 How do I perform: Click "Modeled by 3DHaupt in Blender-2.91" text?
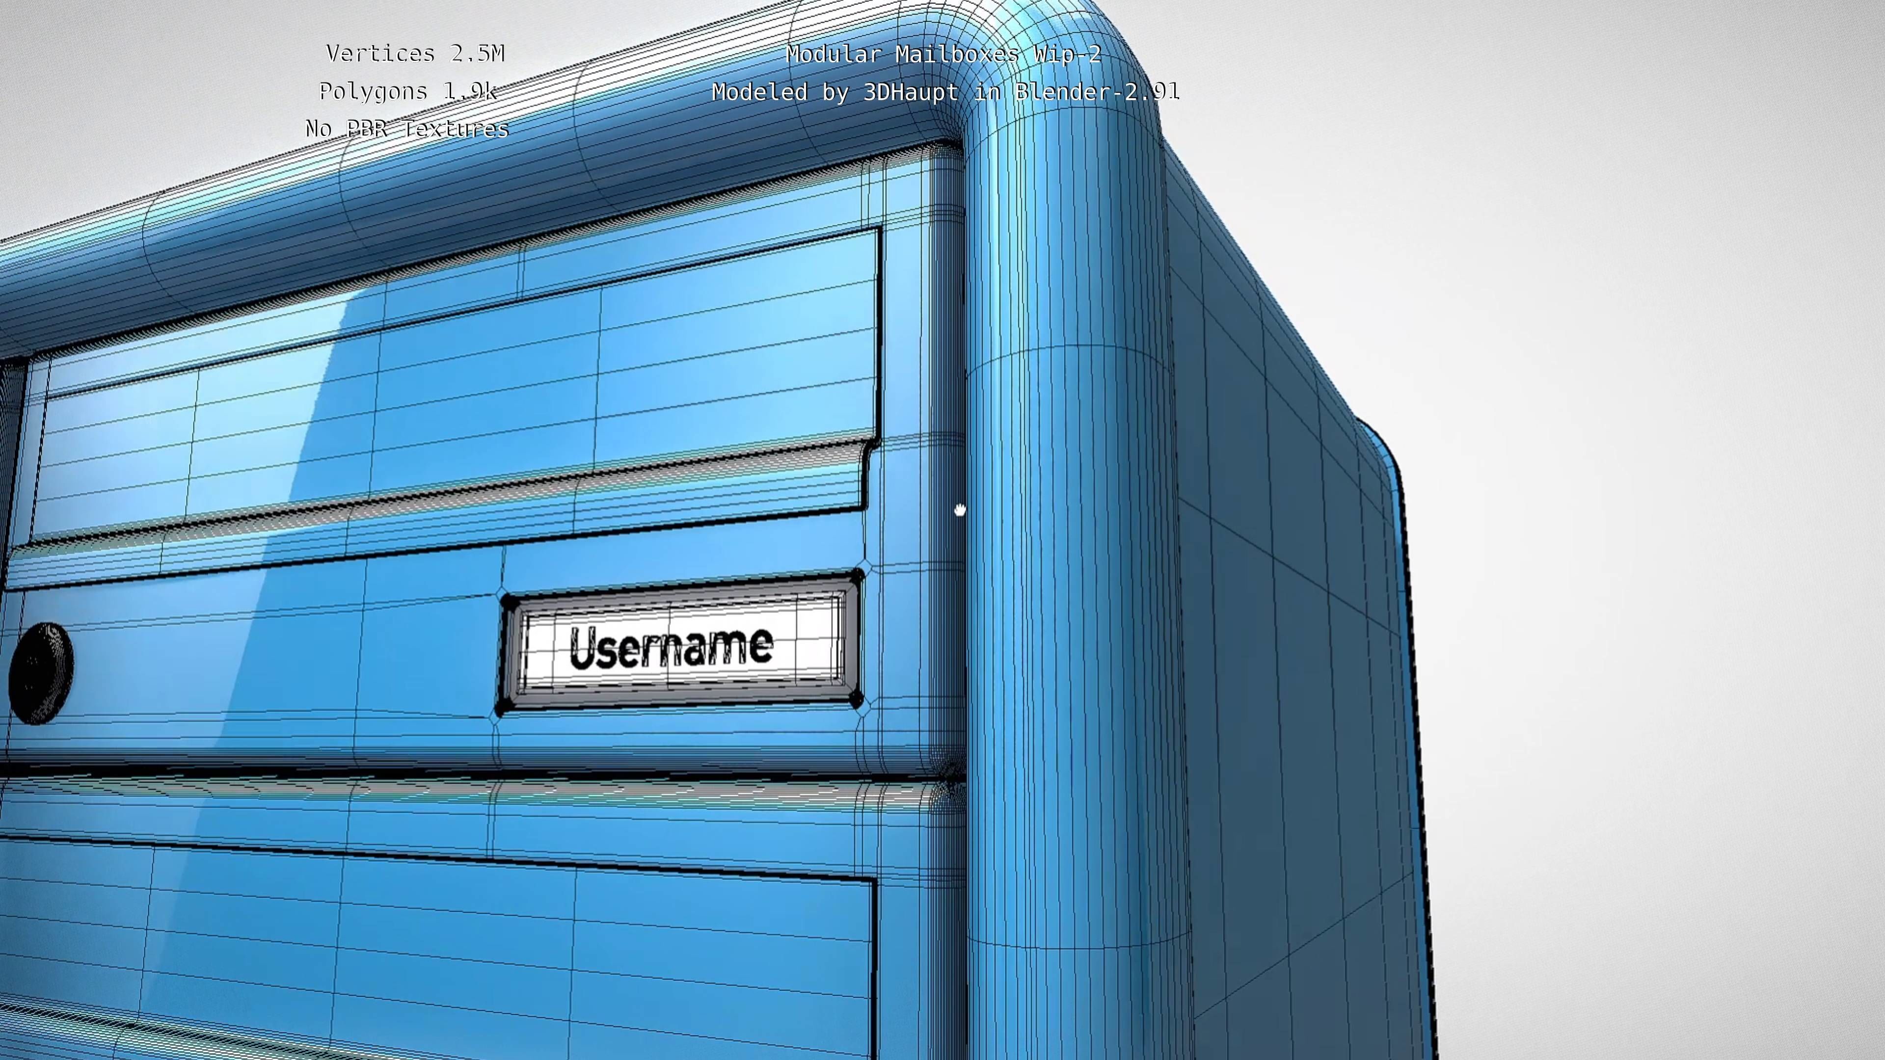[945, 93]
